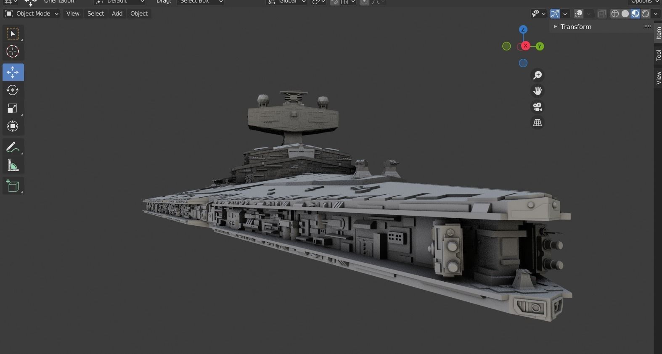662x354 pixels.
Task: Select the Move tool
Action: pos(13,72)
